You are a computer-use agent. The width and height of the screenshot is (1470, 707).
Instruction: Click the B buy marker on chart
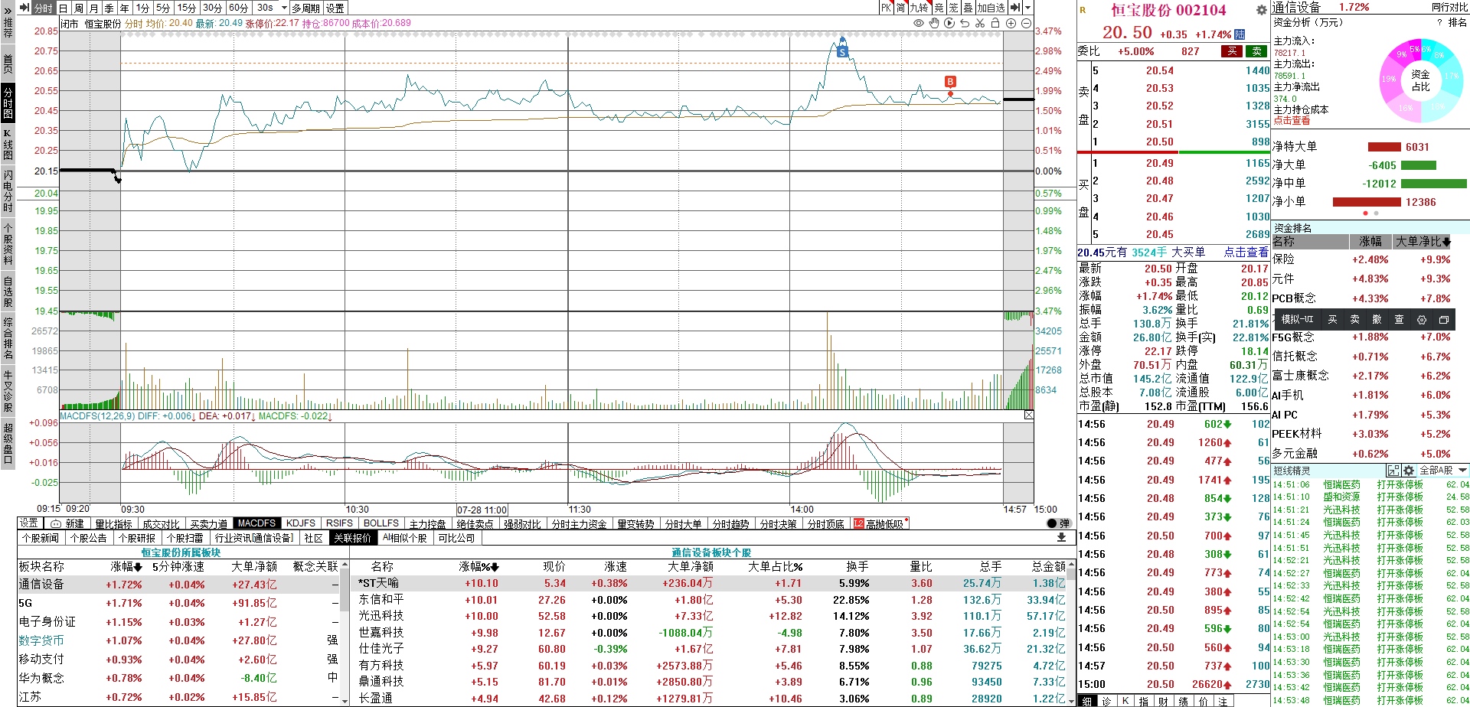950,82
